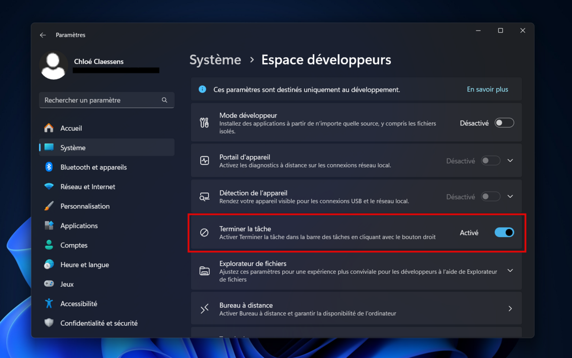572x358 pixels.
Task: Expand the Explorateur de fichiers section
Action: click(510, 271)
